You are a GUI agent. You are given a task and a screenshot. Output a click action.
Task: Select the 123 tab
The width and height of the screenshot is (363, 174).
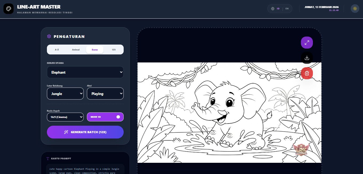(114, 50)
